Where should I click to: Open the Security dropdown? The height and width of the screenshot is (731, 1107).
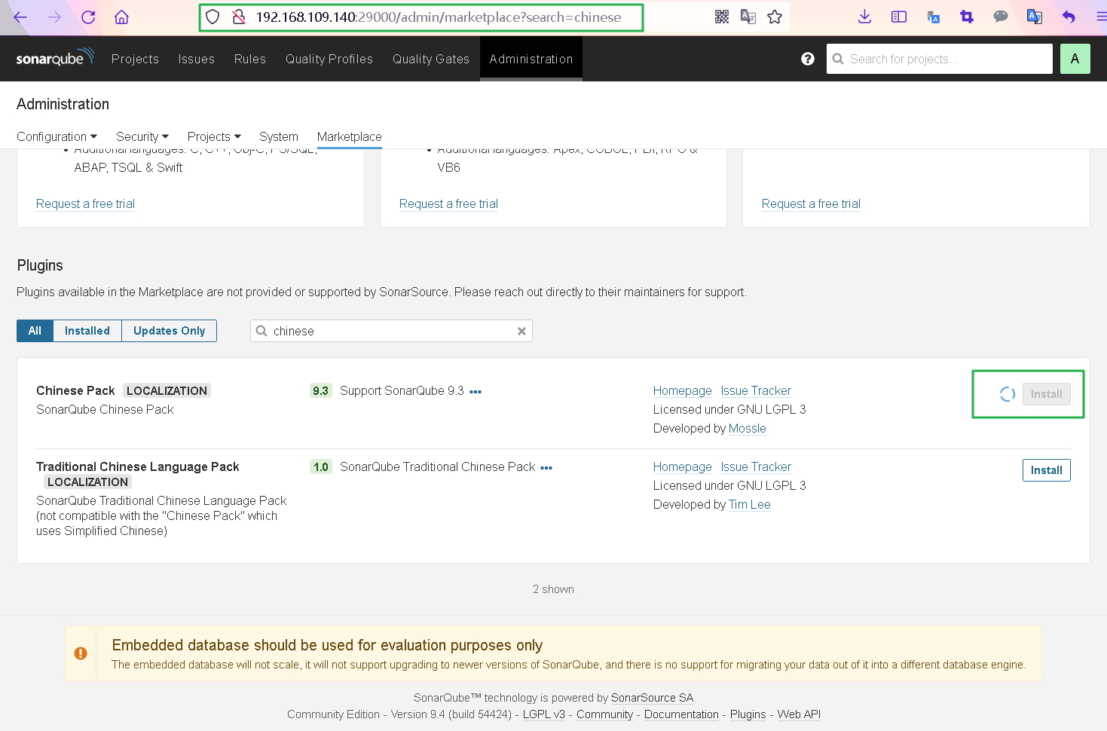pyautogui.click(x=142, y=136)
